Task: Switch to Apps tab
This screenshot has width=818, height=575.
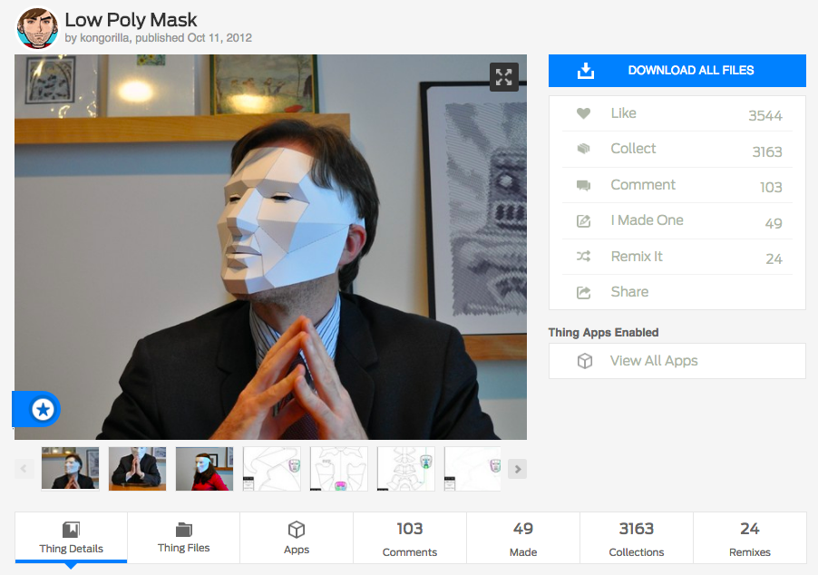Action: [297, 538]
